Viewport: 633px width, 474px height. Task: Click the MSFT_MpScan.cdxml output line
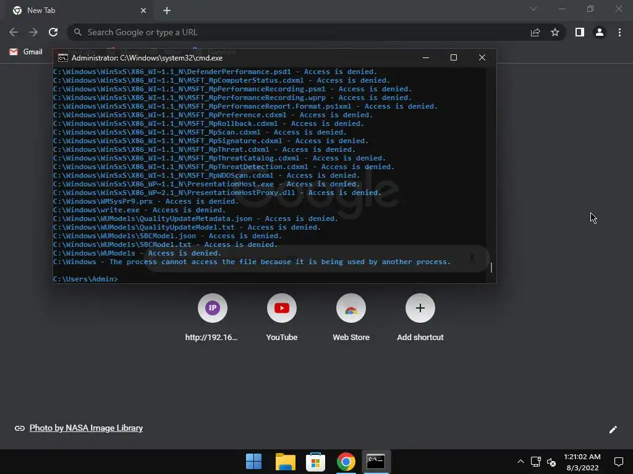200,132
